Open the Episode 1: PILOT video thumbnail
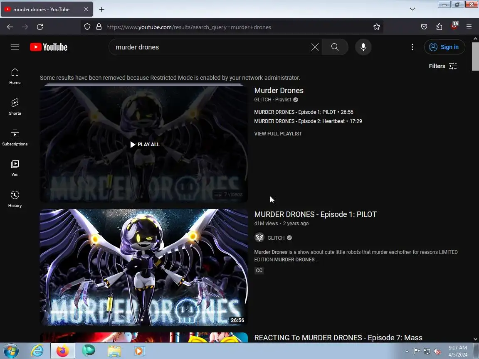479x359 pixels. pos(143,267)
